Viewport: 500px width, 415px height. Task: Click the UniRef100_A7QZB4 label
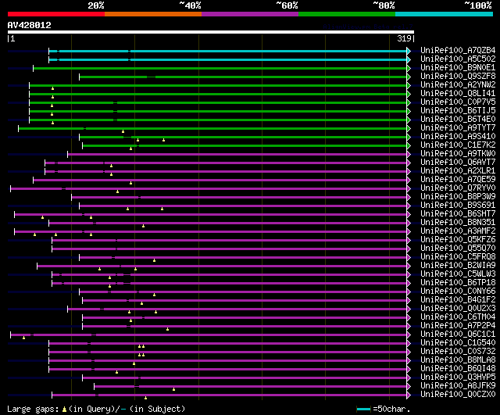pyautogui.click(x=458, y=50)
